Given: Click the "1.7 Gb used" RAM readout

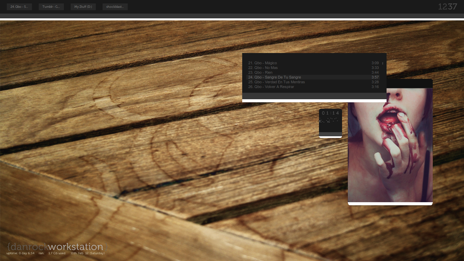Looking at the screenshot, I should [x=57, y=253].
